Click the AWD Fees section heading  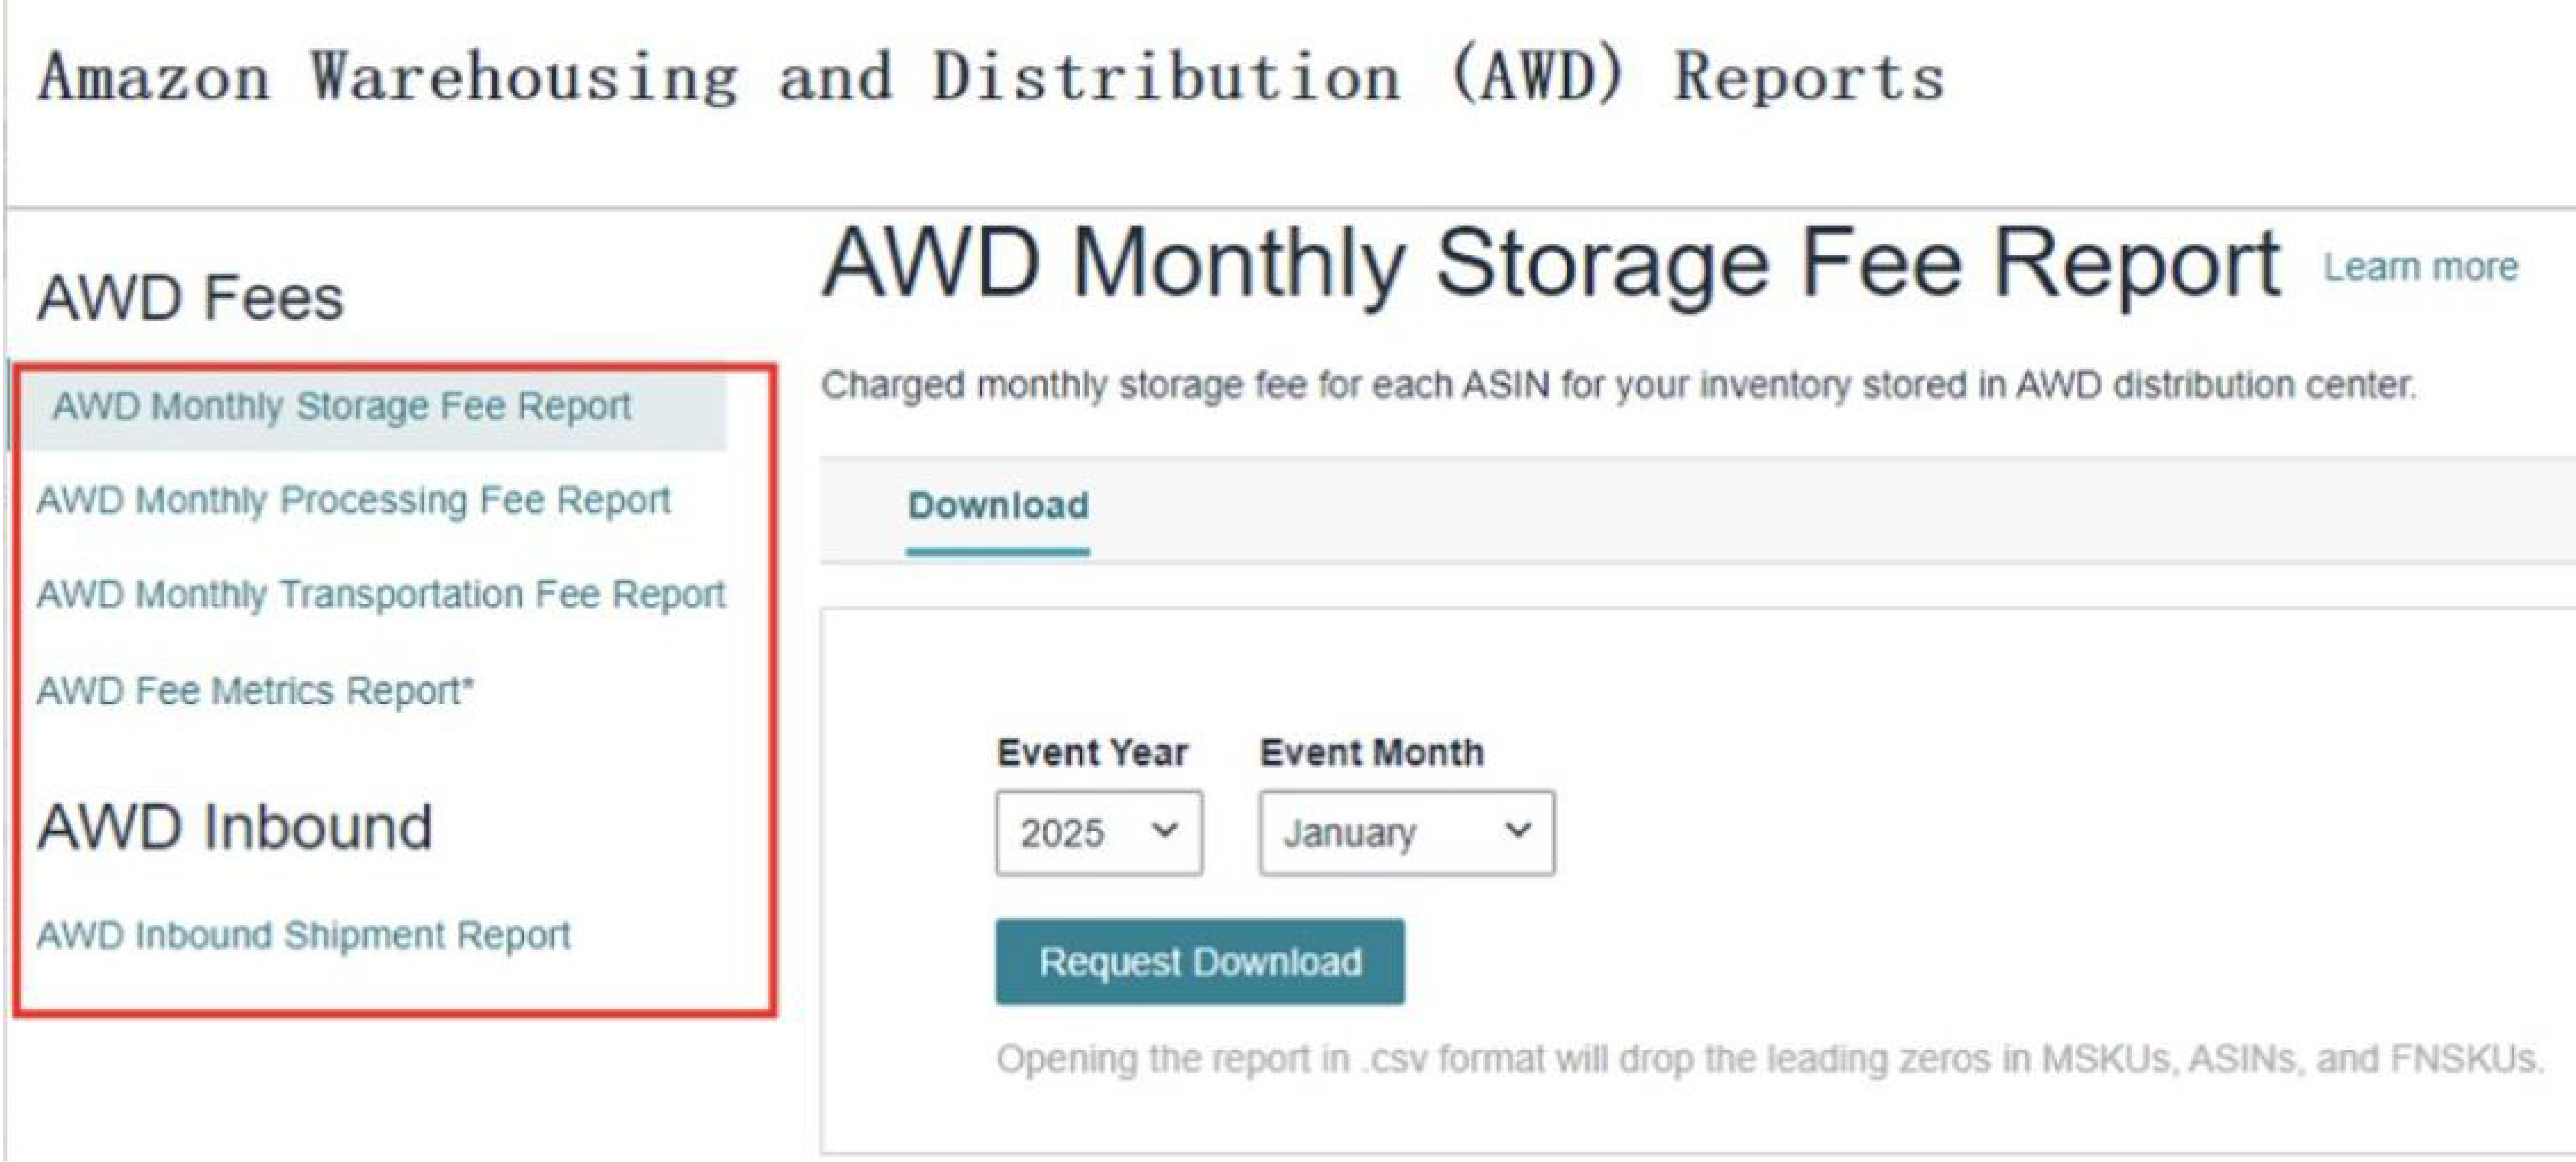click(x=190, y=298)
